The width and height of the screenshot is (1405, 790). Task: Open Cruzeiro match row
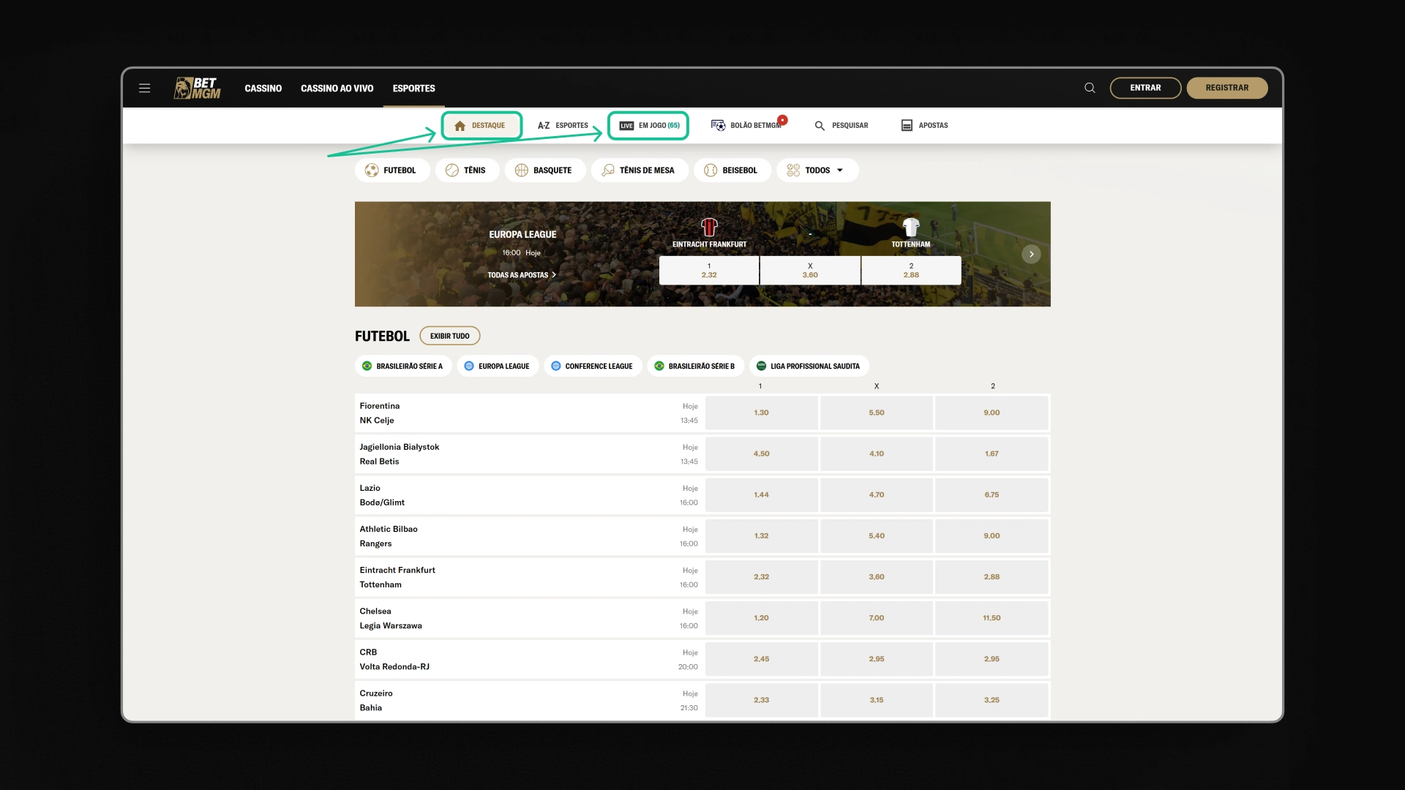click(529, 700)
